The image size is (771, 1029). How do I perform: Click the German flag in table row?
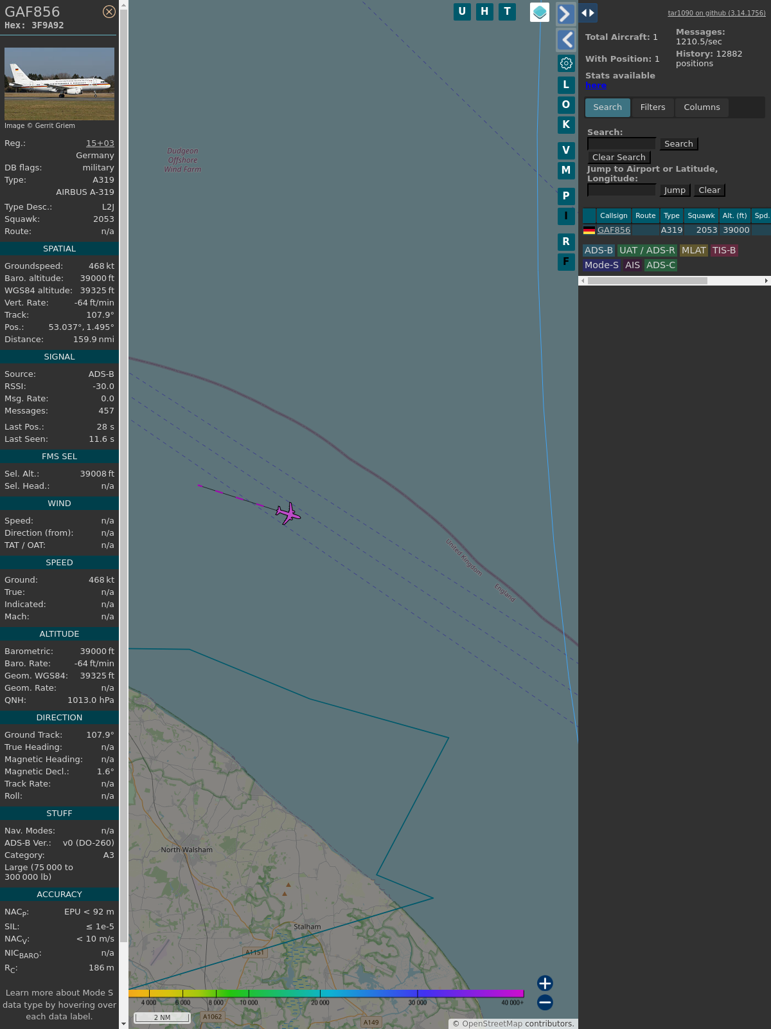click(x=589, y=230)
